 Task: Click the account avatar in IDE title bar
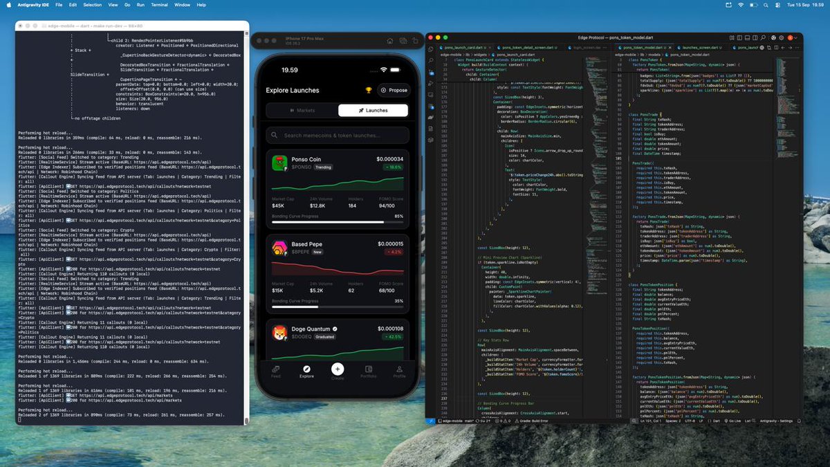pos(790,37)
